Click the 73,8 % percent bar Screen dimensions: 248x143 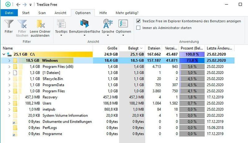(x=192, y=61)
